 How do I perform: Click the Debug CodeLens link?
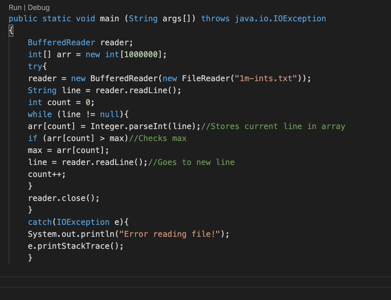39,7
